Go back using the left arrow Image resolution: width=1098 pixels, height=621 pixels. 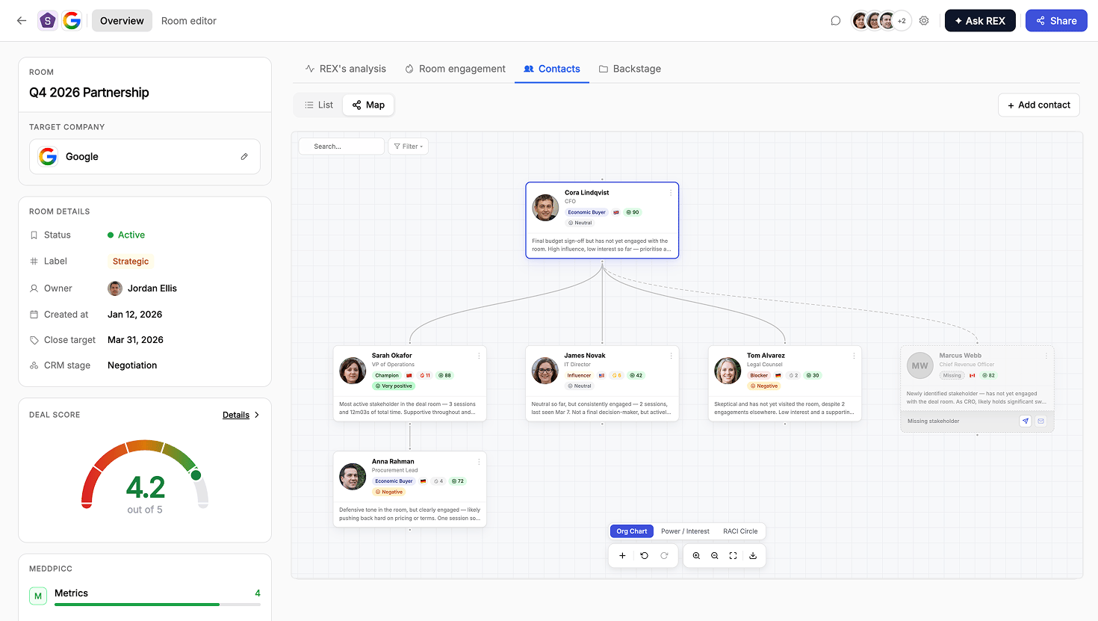click(22, 21)
